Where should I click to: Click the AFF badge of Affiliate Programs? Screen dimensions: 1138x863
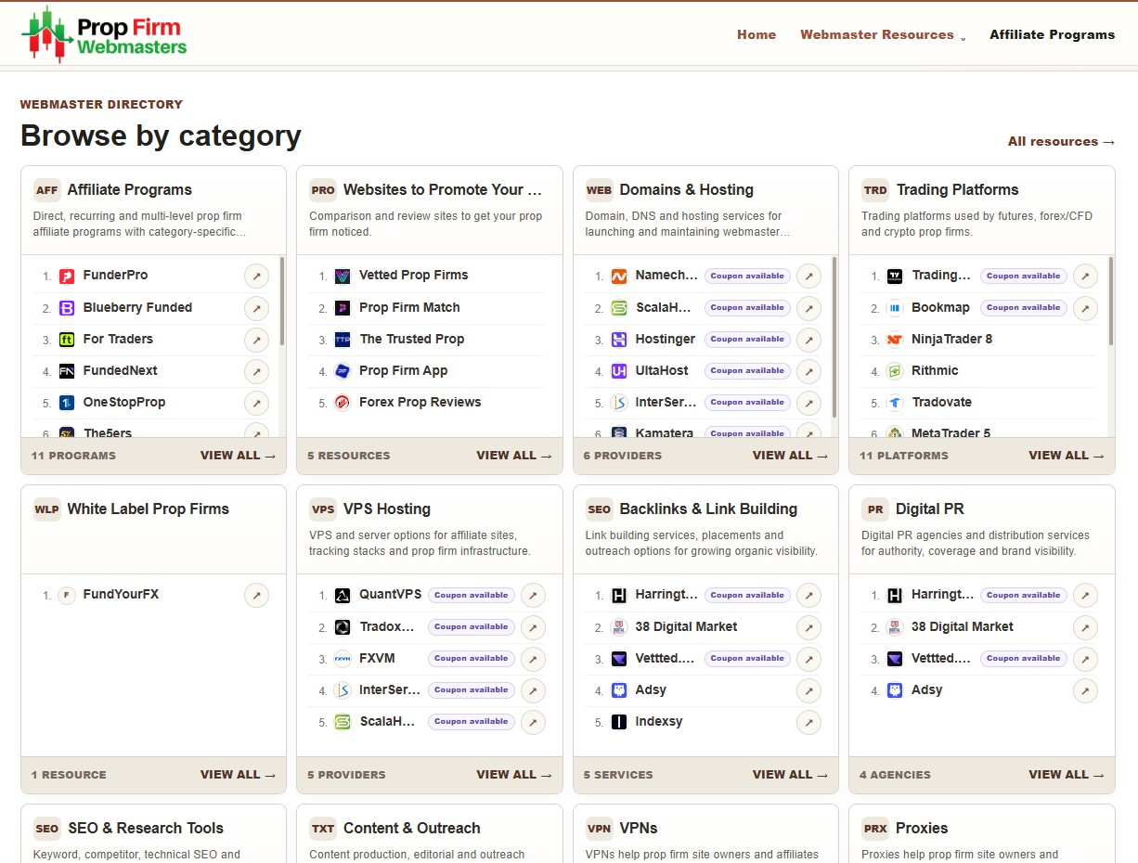tap(46, 190)
